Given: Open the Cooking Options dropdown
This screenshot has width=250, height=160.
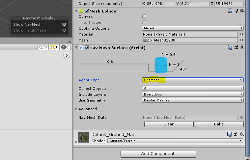Looking at the screenshot, I should click(x=193, y=28).
